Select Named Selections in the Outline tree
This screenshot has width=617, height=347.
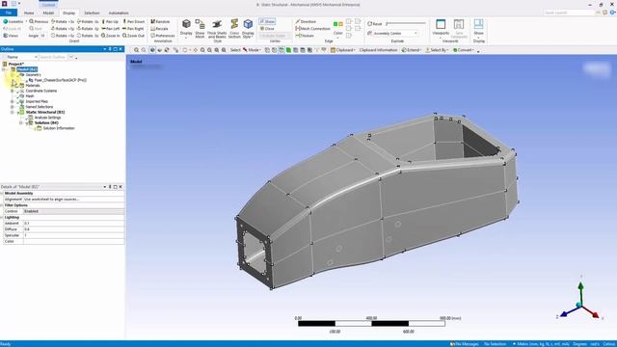point(39,107)
